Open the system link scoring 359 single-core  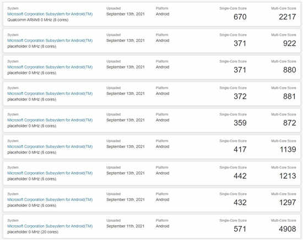click(50, 120)
